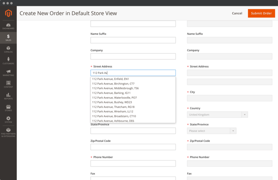This screenshot has height=180, width=278.
Task: Click shipping Street Address first line
Action: click(x=230, y=73)
